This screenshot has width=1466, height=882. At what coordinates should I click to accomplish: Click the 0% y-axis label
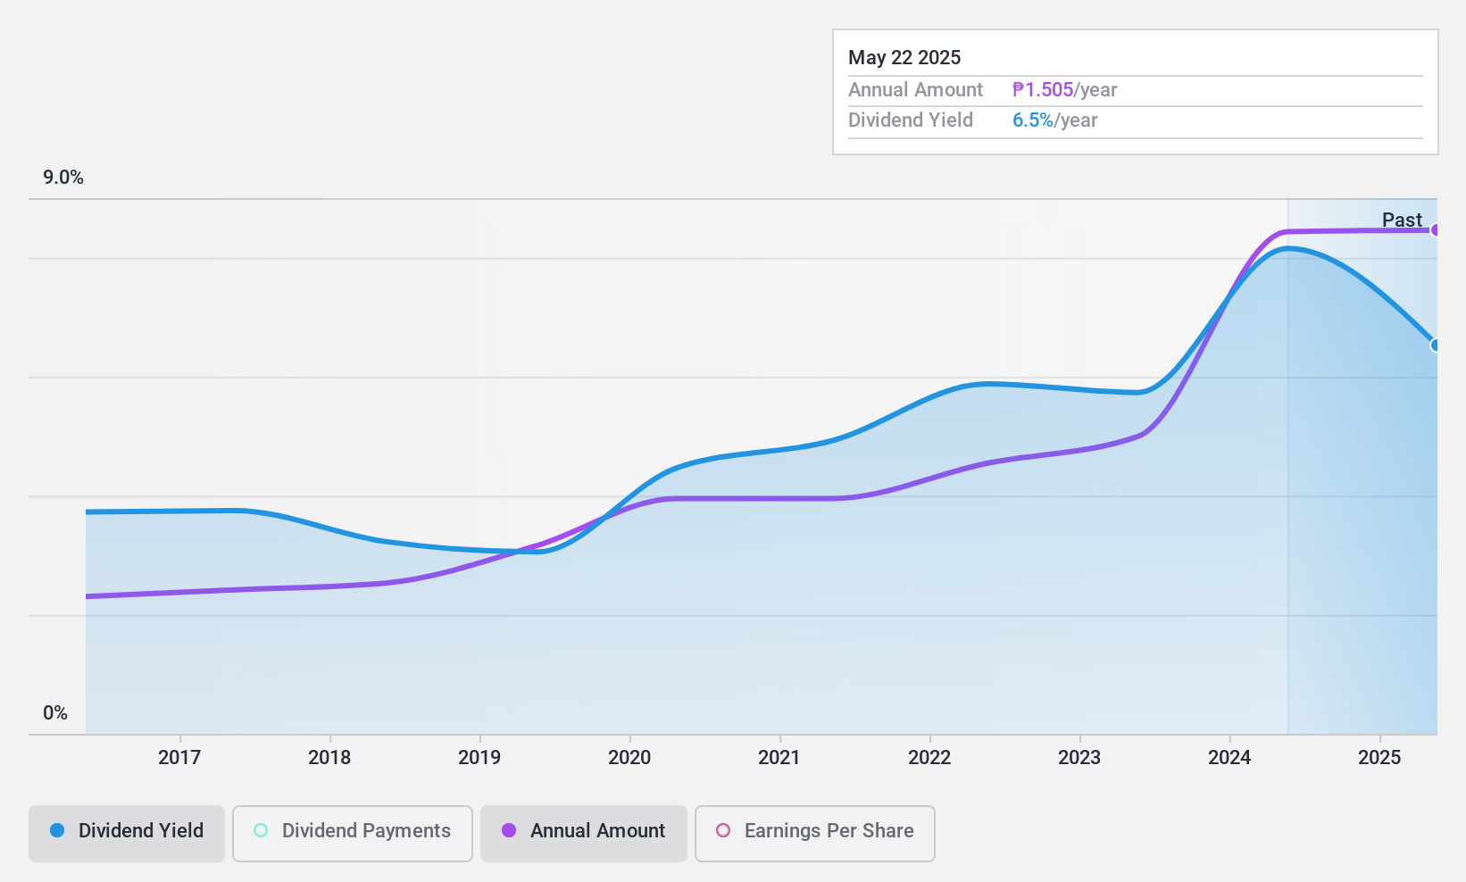click(55, 713)
